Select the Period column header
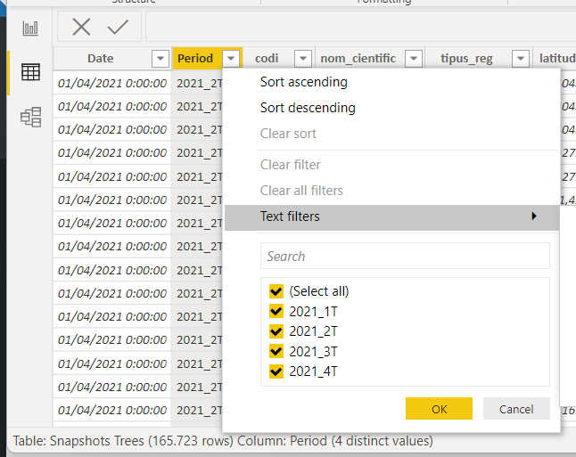This screenshot has width=576, height=457. (x=195, y=59)
